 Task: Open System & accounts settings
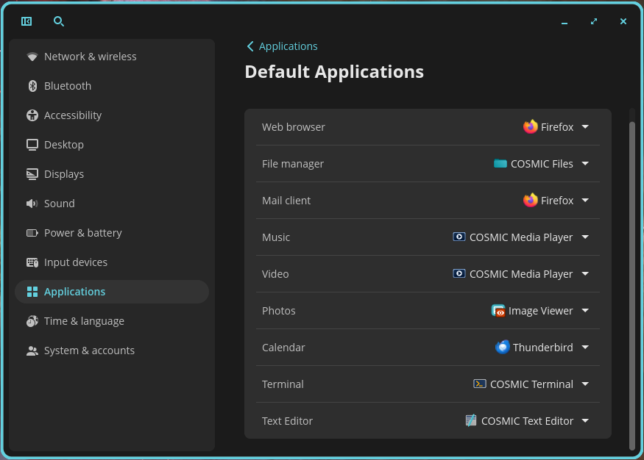89,350
